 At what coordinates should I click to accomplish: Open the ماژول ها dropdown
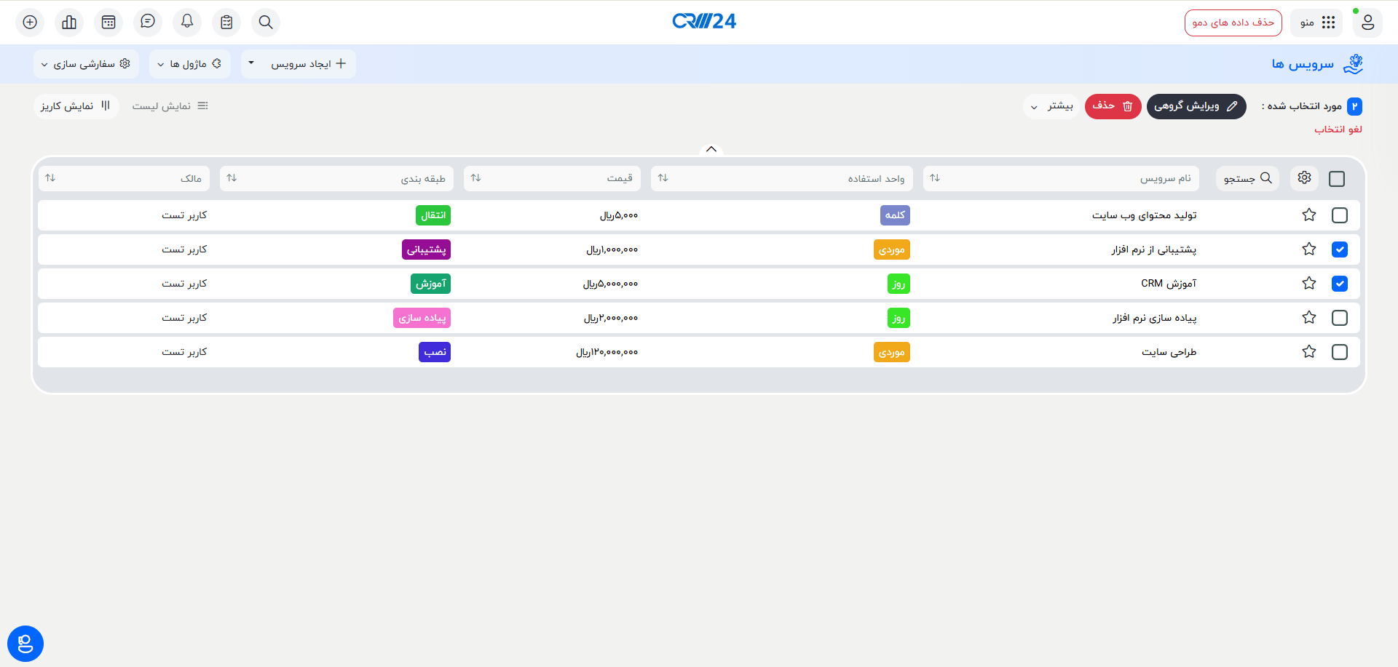click(189, 64)
